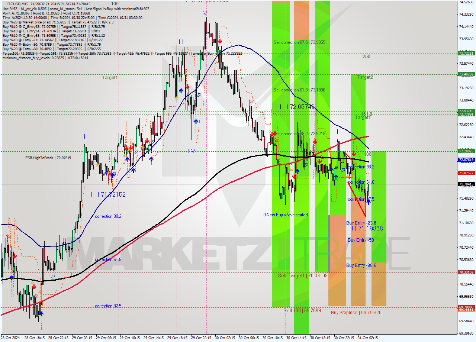
Task: Select the blue 'I V' wave marker
Action: (192, 151)
